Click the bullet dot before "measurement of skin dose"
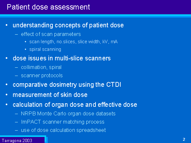The width and height of the screenshot is (191, 143). pyautogui.click(x=7, y=95)
